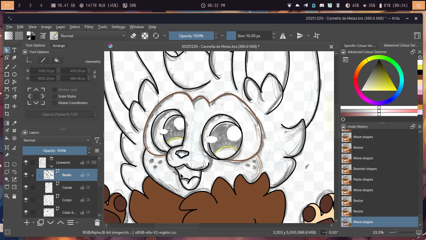The height and width of the screenshot is (240, 426).
Task: Select the Corpo layer
Action: (x=67, y=200)
